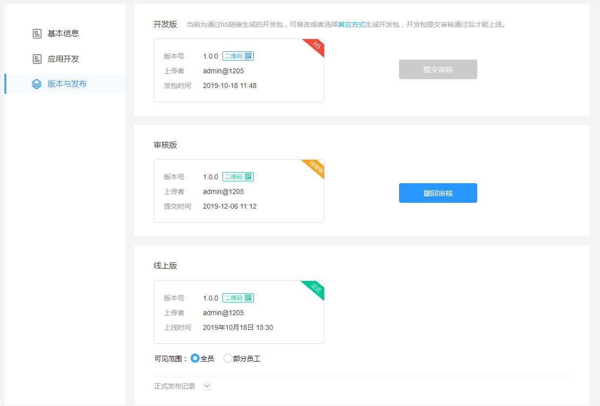Select 版本与发布 menu item
600x406 pixels.
[x=67, y=84]
